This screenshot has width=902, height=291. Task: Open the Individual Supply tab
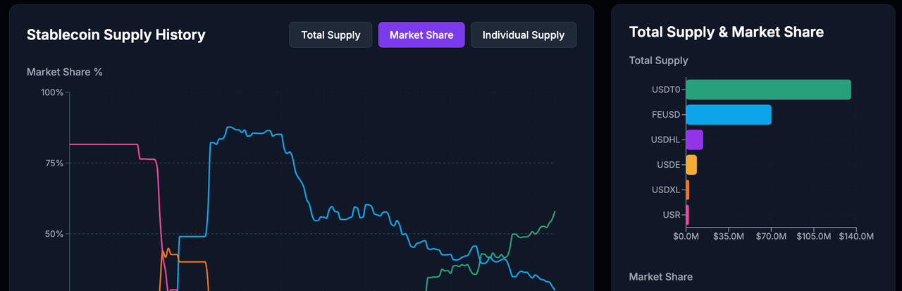coord(523,35)
